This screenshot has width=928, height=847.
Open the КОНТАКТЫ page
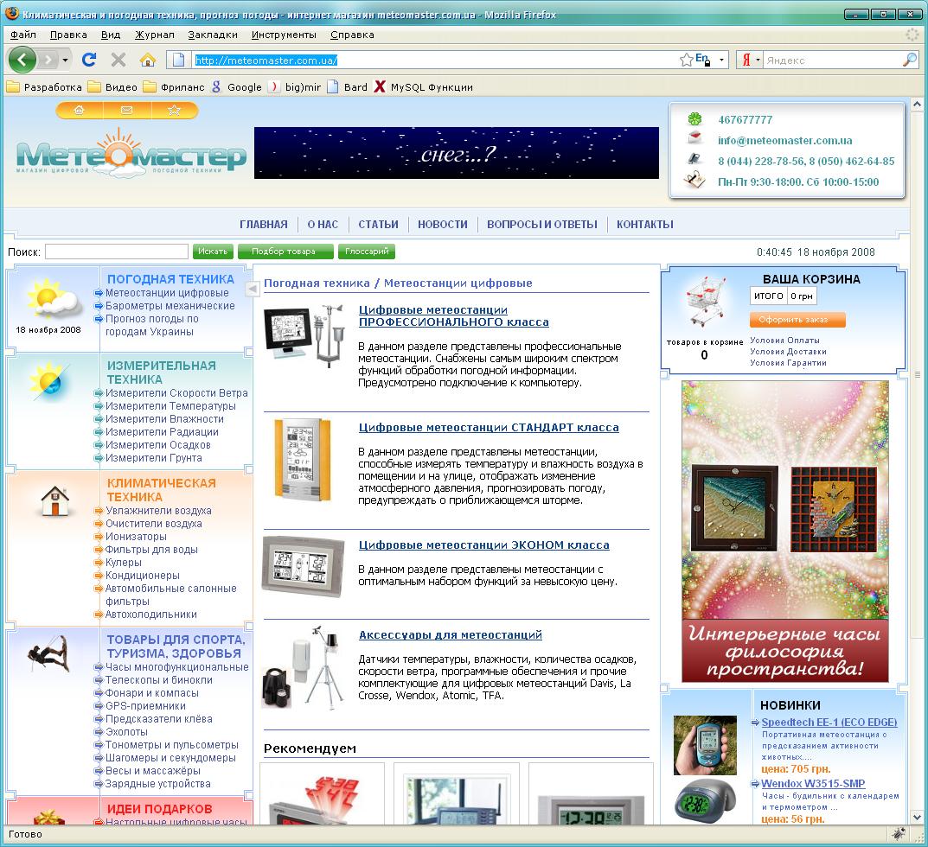click(x=645, y=224)
